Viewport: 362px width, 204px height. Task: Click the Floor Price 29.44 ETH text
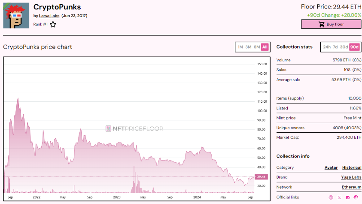click(331, 7)
